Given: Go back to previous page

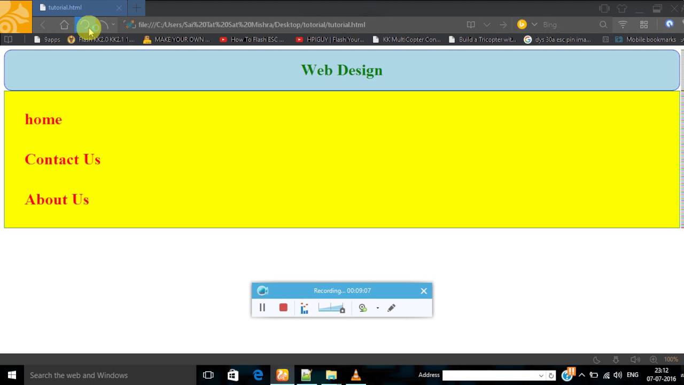Looking at the screenshot, I should pyautogui.click(x=43, y=25).
